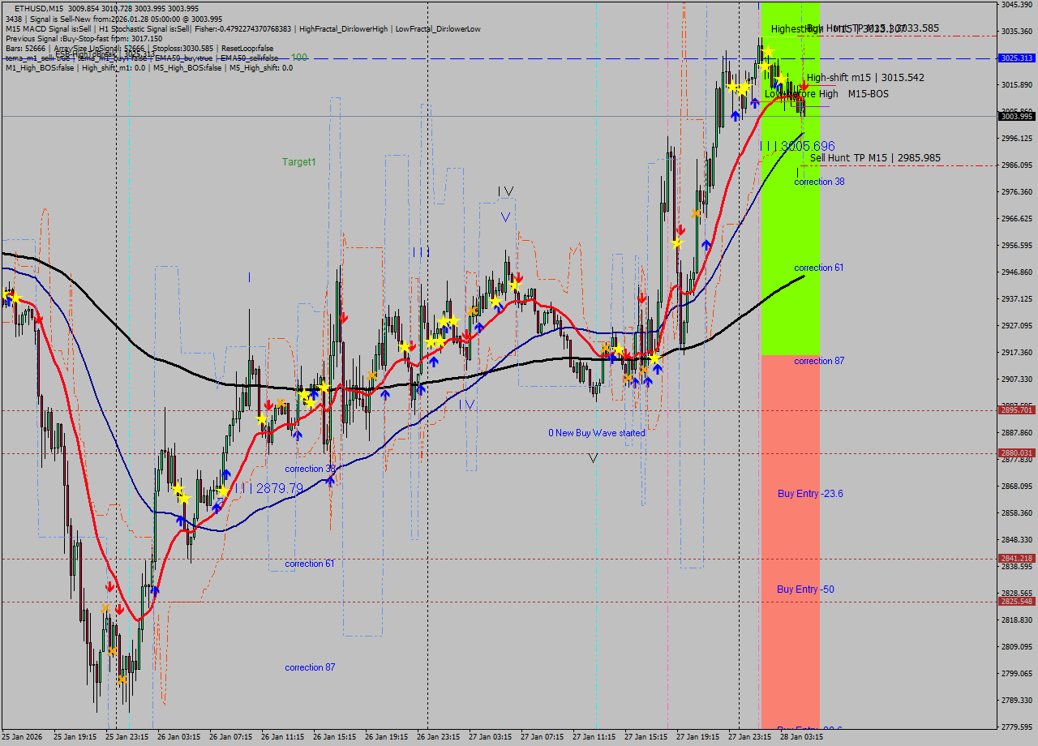Click the current price tag 3003.995

pyautogui.click(x=1015, y=117)
